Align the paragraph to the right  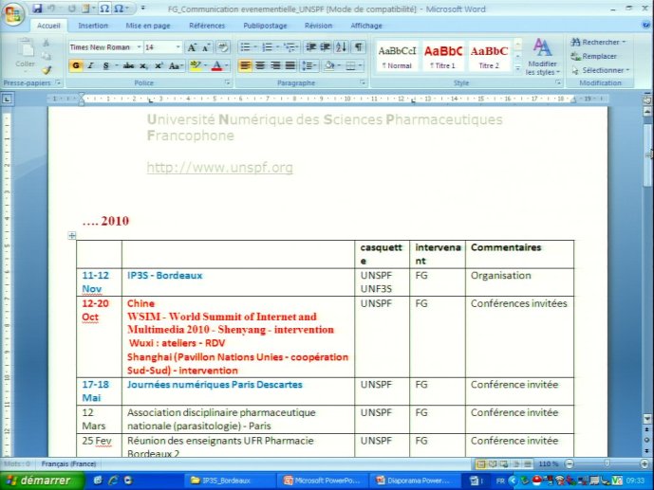275,65
